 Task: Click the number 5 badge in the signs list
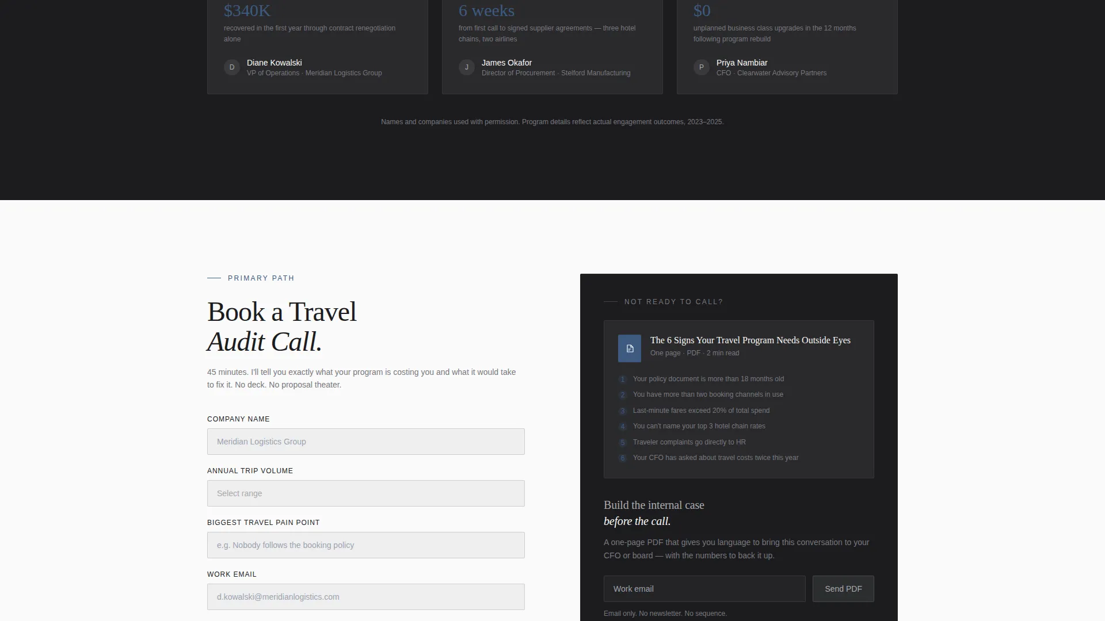623,443
